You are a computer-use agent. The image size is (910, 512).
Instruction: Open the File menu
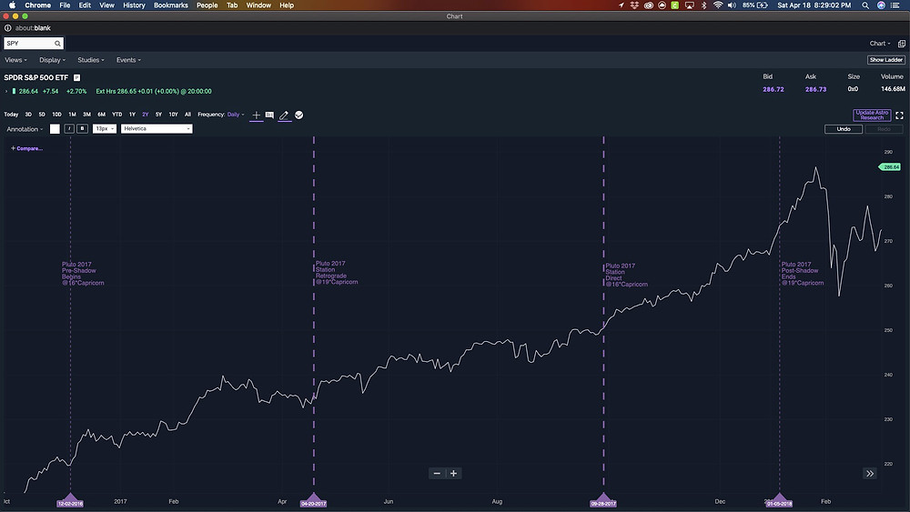65,5
